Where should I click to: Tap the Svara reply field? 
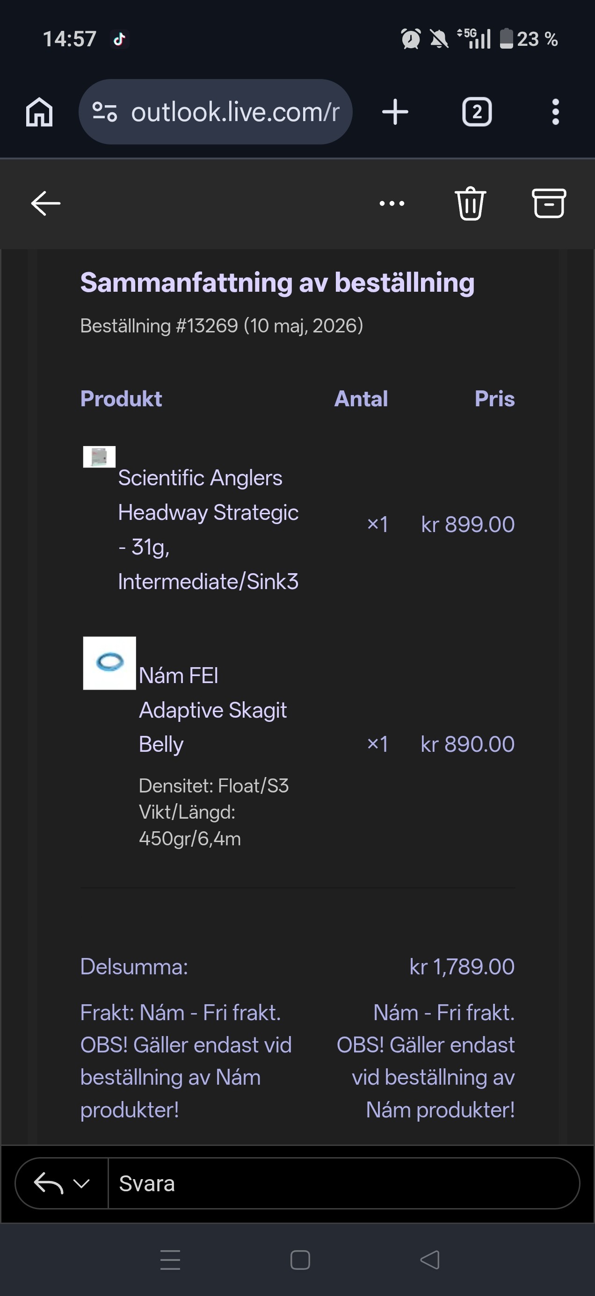(343, 1183)
